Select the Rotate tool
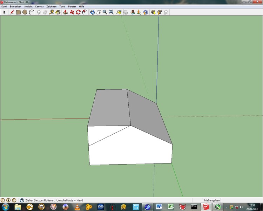The image size is (263, 211). pos(78,12)
